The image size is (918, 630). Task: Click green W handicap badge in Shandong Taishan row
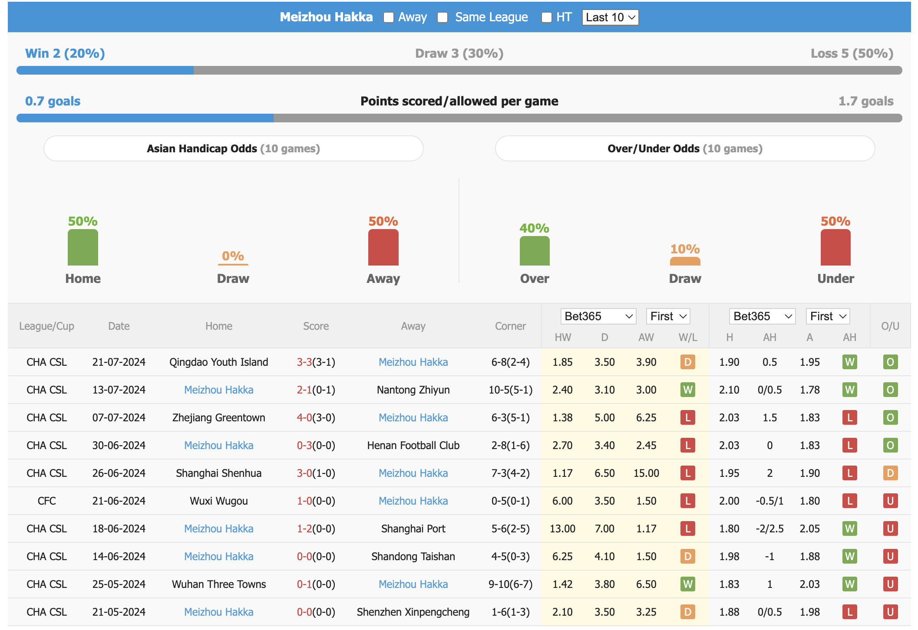pos(849,556)
